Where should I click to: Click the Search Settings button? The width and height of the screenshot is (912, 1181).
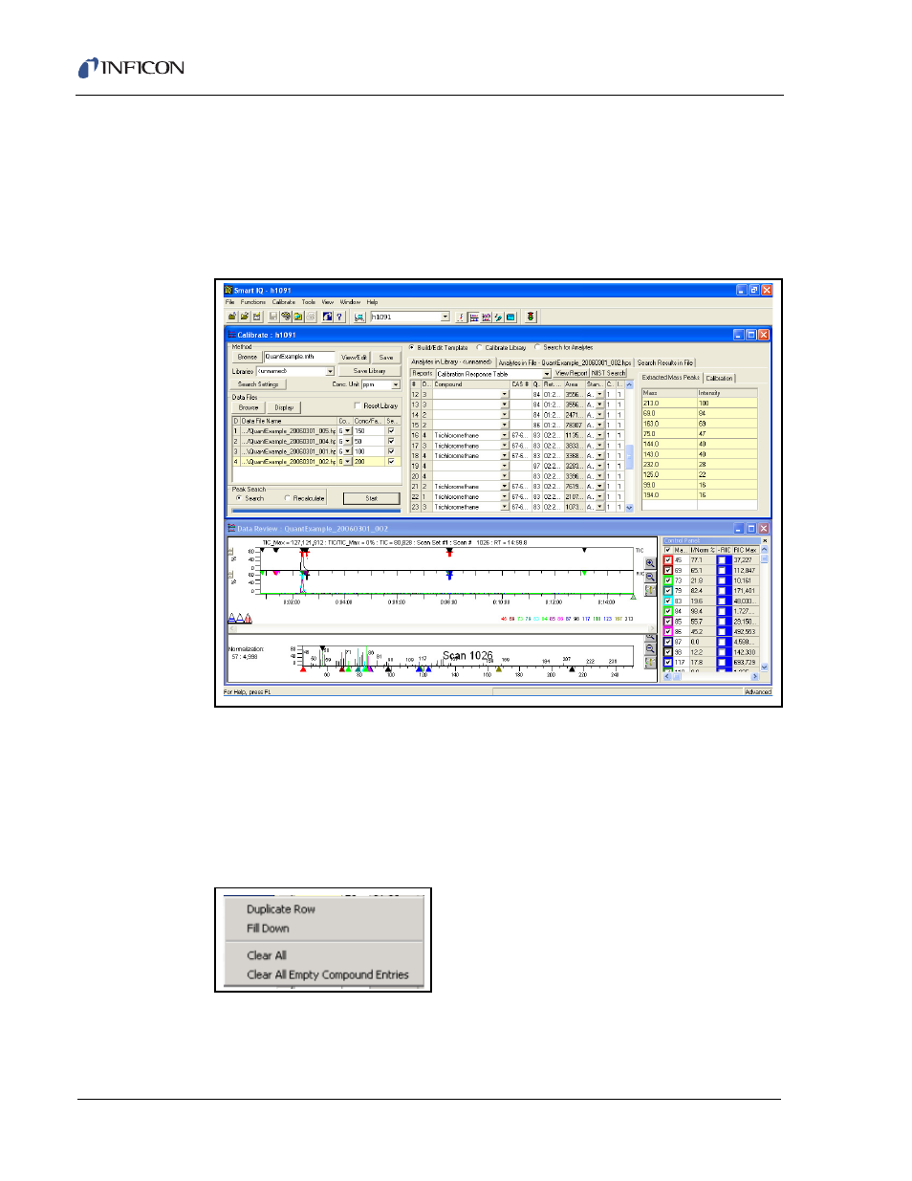point(258,384)
